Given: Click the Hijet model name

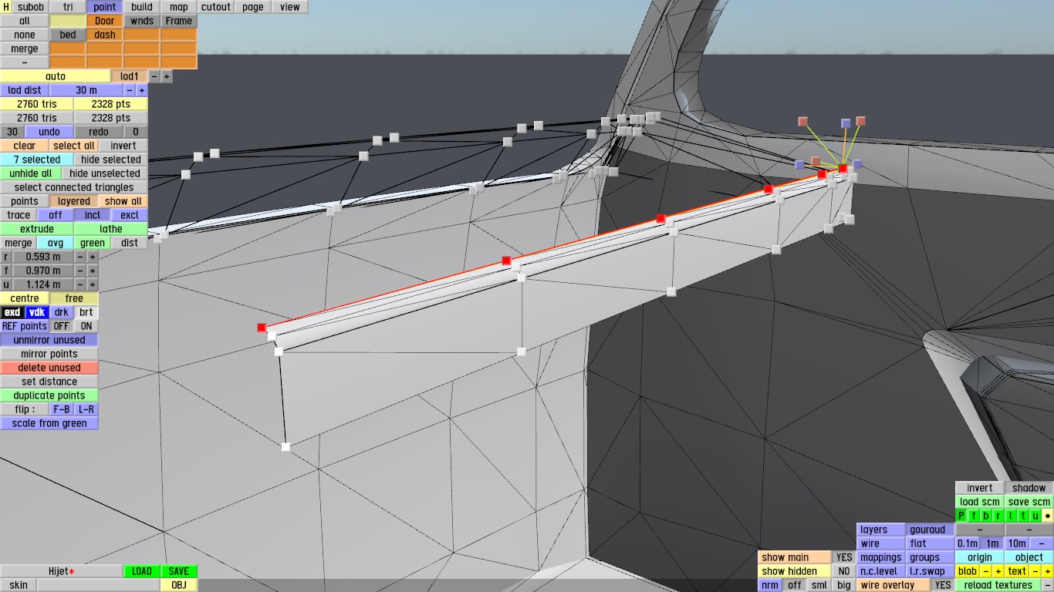Looking at the screenshot, I should tap(62, 571).
